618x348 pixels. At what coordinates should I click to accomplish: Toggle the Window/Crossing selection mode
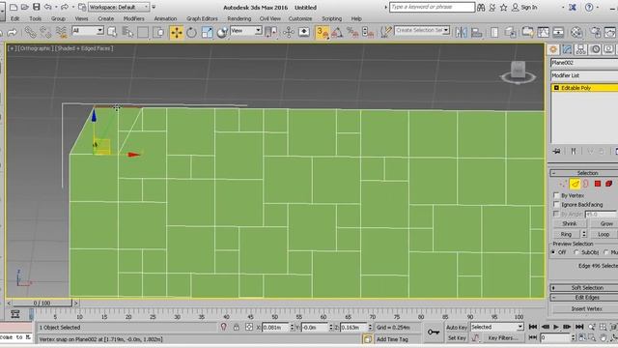click(158, 32)
